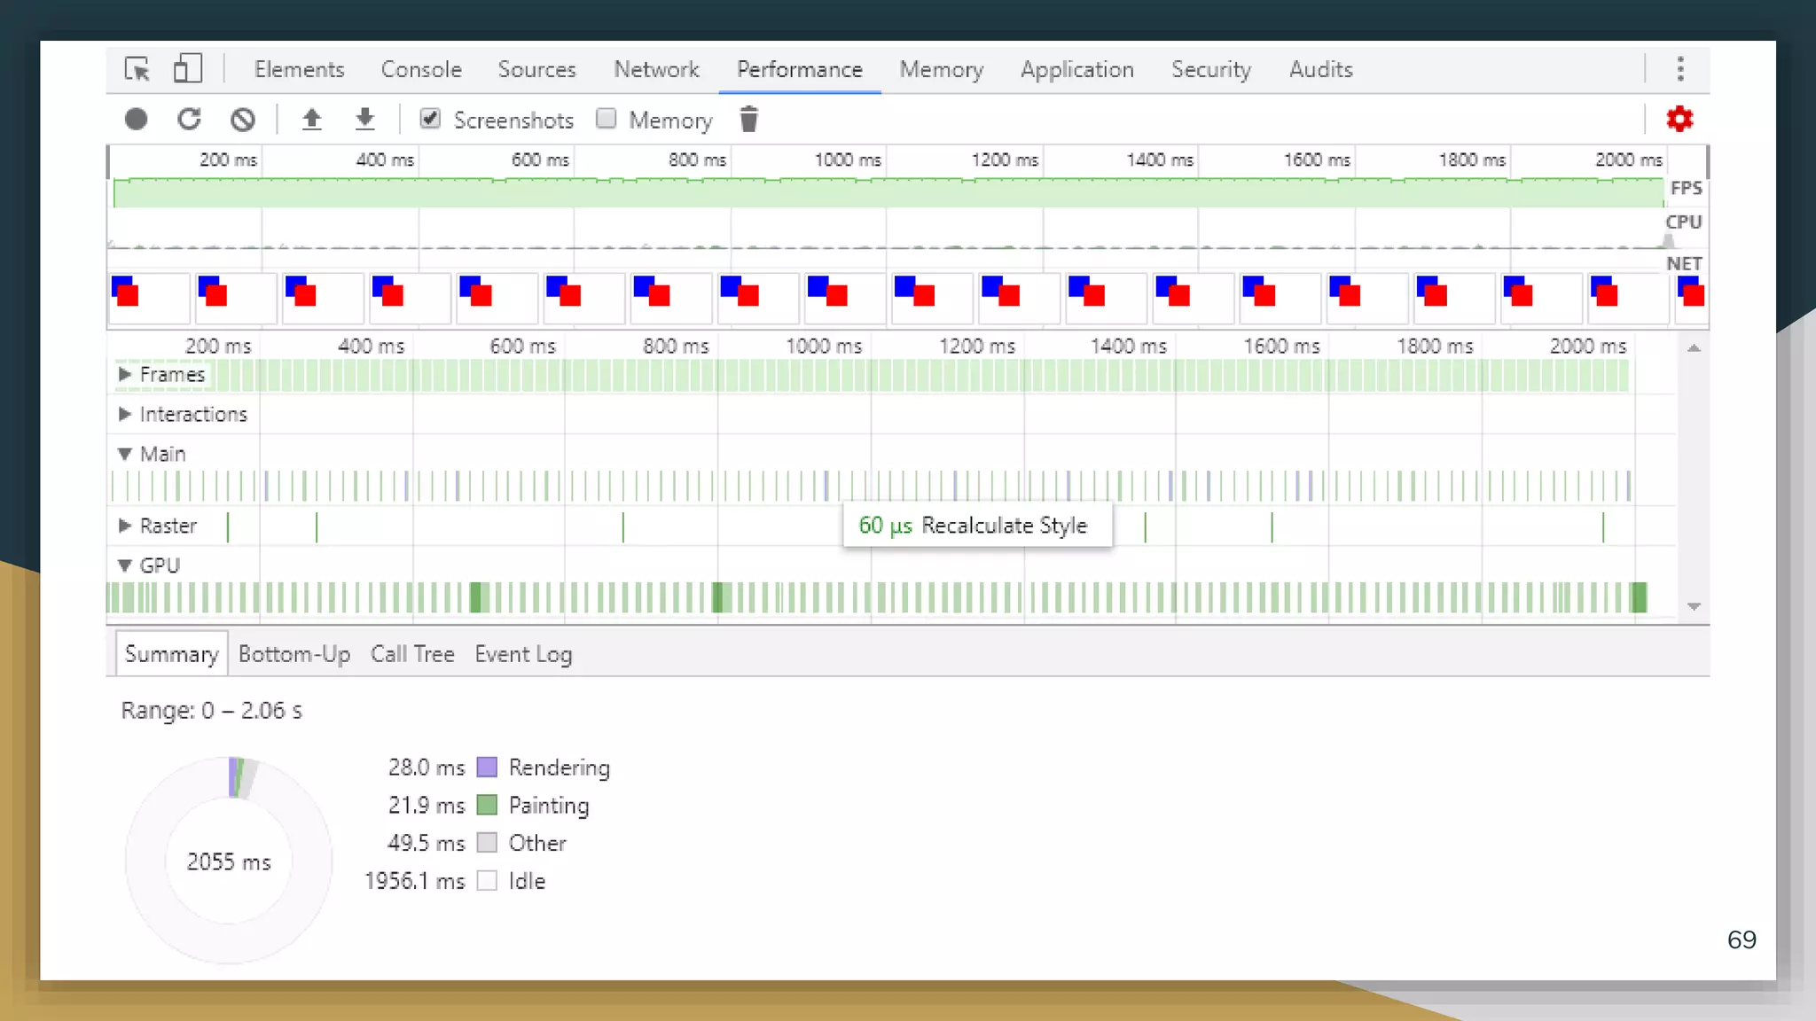Screen dimensions: 1816x1021
Task: Start recording with the record button
Action: click(x=136, y=120)
